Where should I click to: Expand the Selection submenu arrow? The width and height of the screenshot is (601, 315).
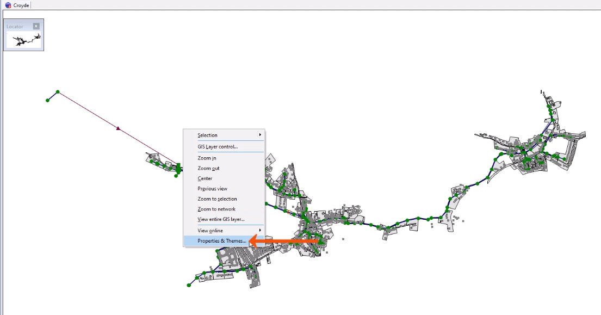pyautogui.click(x=260, y=134)
